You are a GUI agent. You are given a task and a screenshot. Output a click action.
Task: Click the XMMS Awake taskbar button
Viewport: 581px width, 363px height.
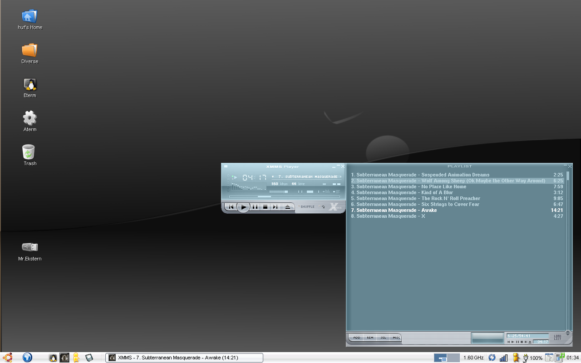pyautogui.click(x=184, y=358)
